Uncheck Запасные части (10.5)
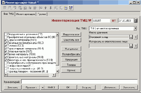The width and height of the screenshot is (141, 93). (x=6, y=52)
